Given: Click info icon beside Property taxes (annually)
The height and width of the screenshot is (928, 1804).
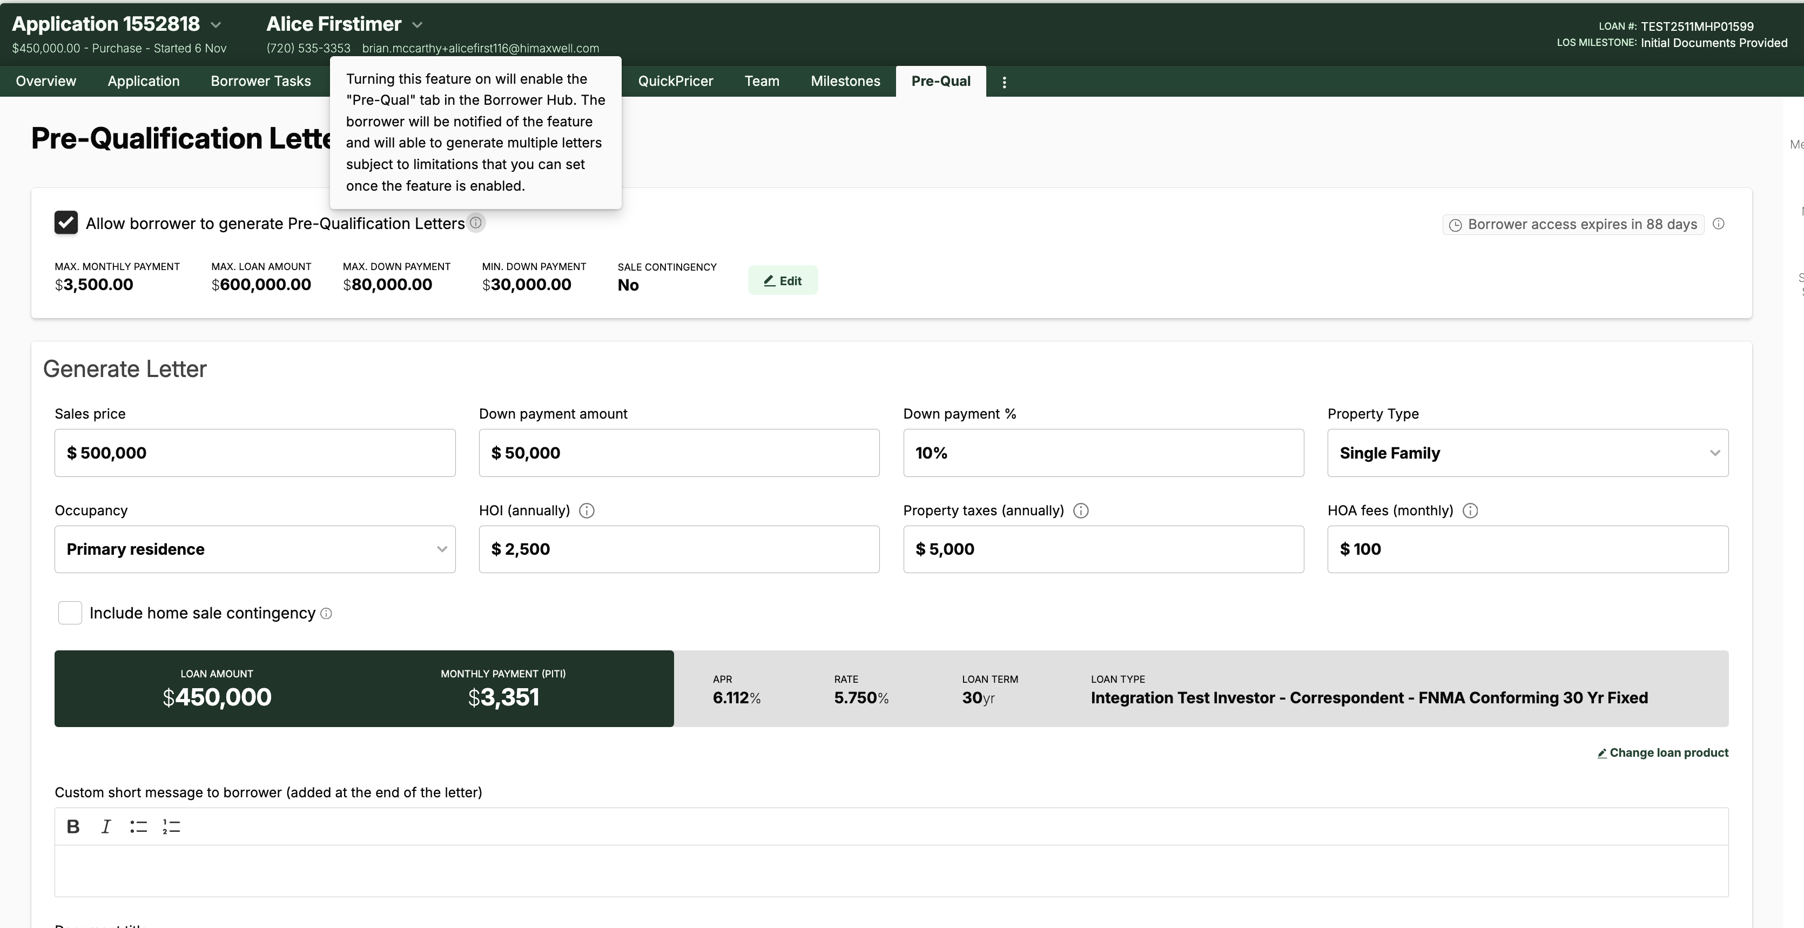Looking at the screenshot, I should (x=1081, y=510).
